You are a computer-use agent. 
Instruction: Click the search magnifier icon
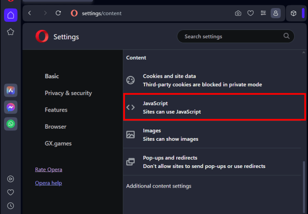(x=287, y=36)
